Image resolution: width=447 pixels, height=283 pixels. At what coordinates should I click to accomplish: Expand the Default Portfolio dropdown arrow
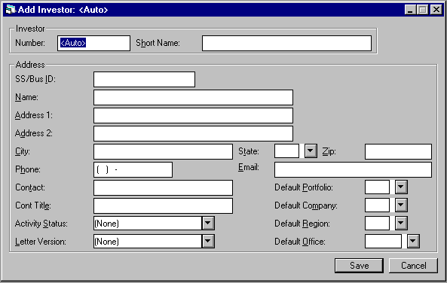[401, 187]
